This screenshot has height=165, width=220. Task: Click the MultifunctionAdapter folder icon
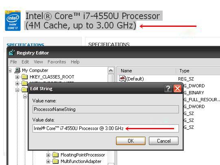(x=55, y=161)
